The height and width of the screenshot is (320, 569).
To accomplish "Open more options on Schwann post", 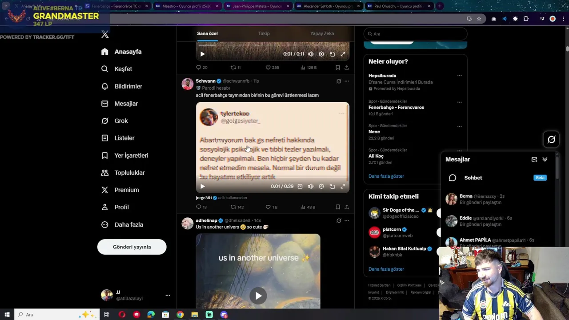I will [347, 81].
